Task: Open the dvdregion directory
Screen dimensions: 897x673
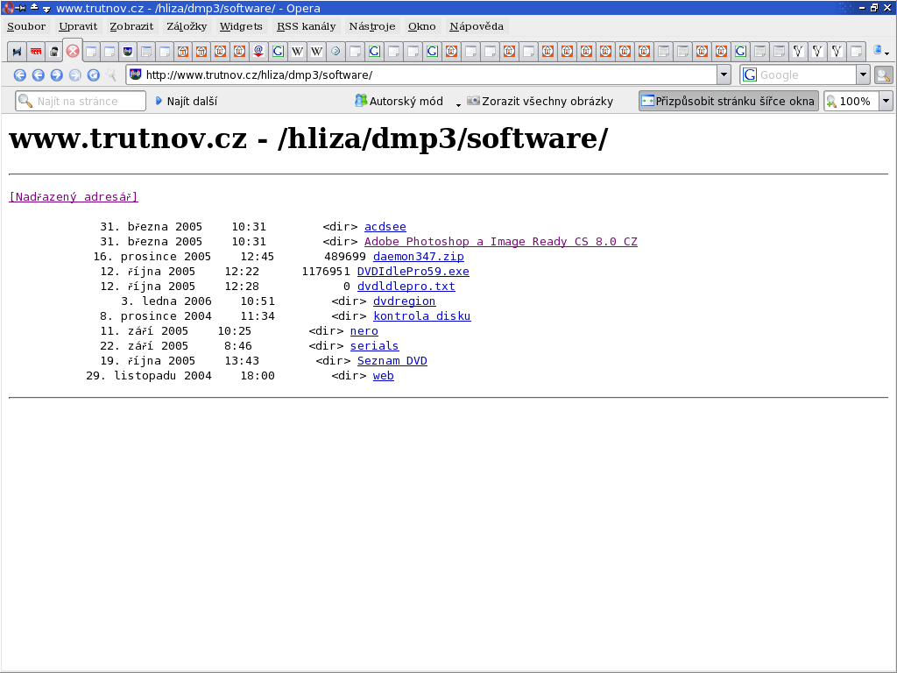Action: pyautogui.click(x=404, y=301)
